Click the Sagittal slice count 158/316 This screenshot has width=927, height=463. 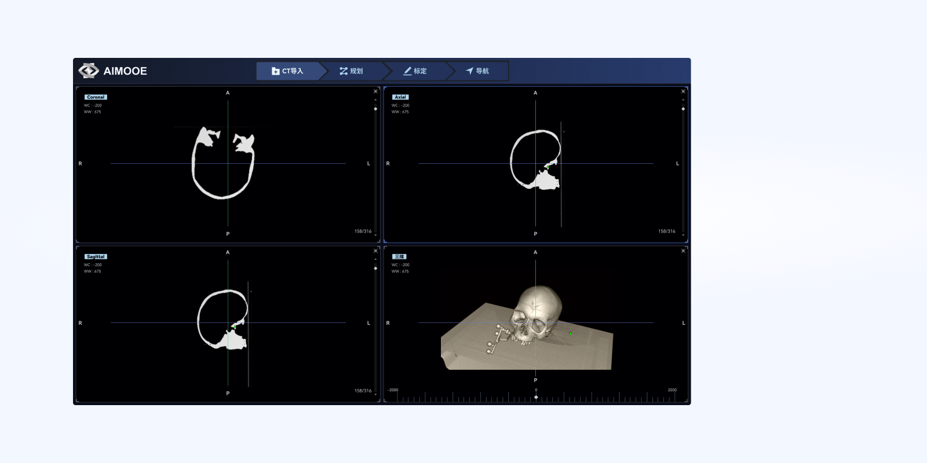[363, 391]
